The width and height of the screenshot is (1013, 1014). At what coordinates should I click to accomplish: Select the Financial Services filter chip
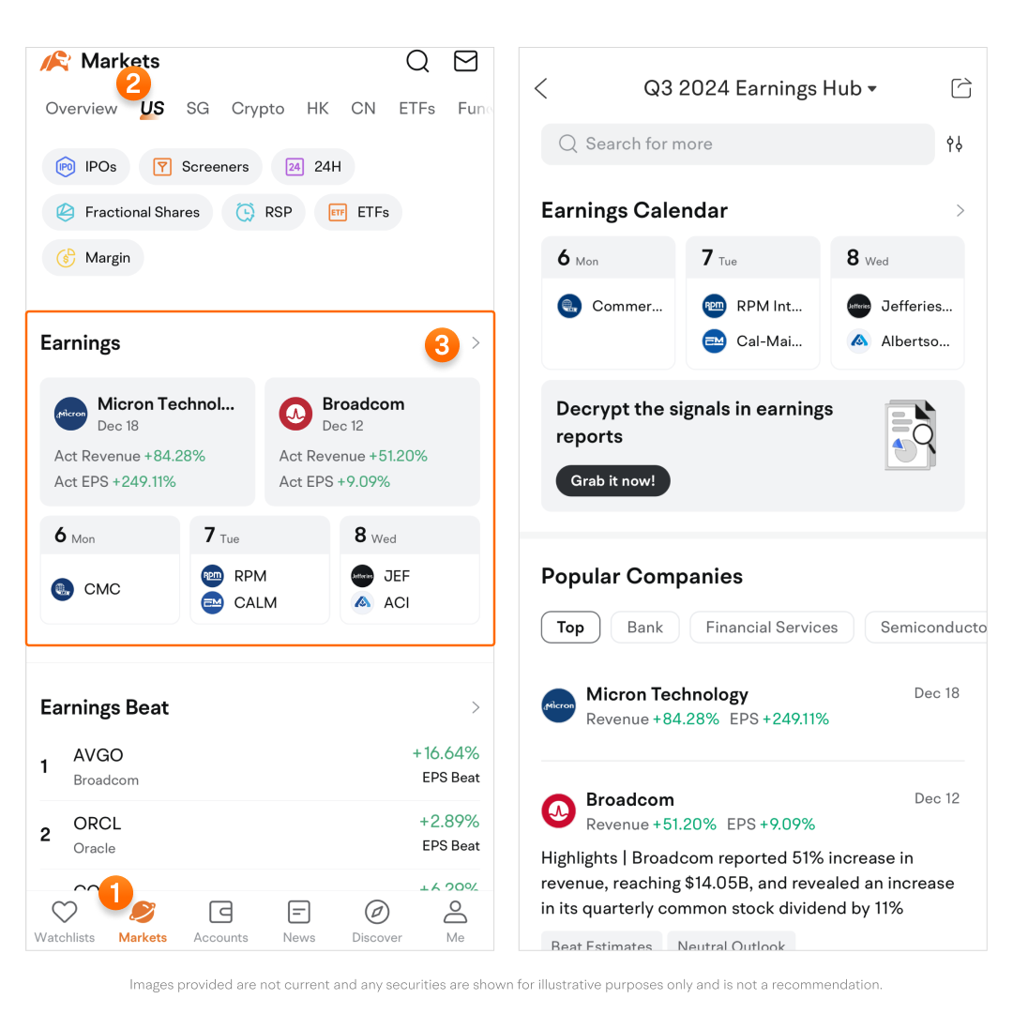click(771, 628)
